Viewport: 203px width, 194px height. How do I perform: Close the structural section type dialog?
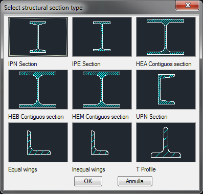[188, 5]
